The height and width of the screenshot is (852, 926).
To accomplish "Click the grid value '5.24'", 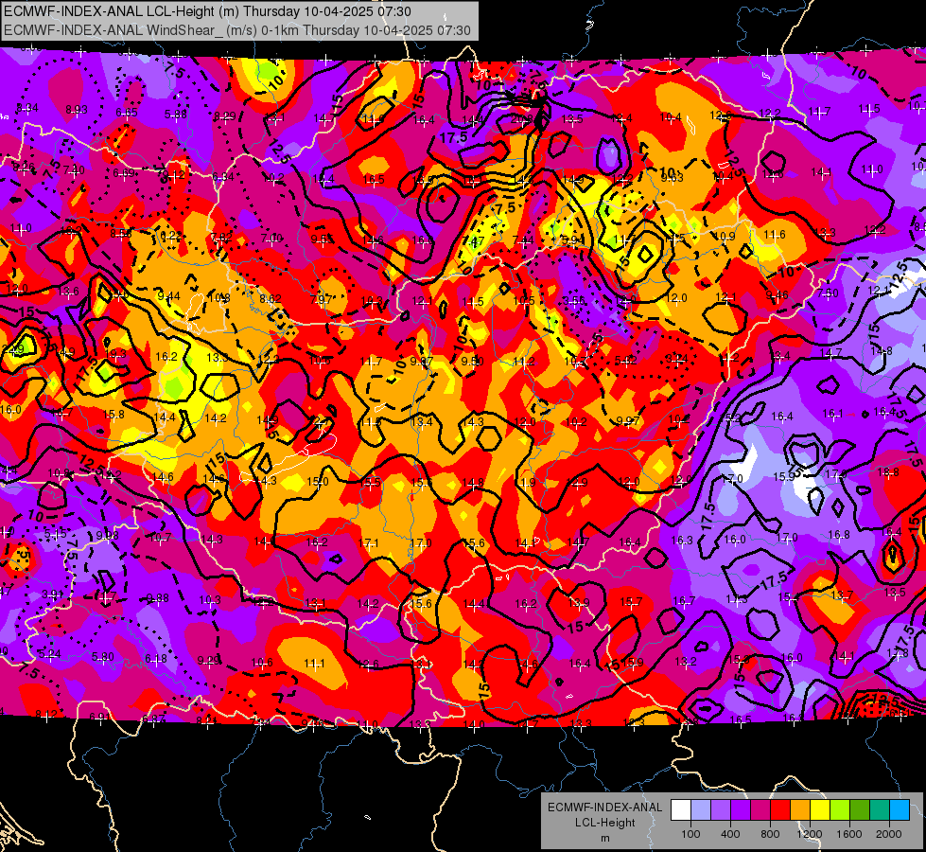I will [49, 654].
